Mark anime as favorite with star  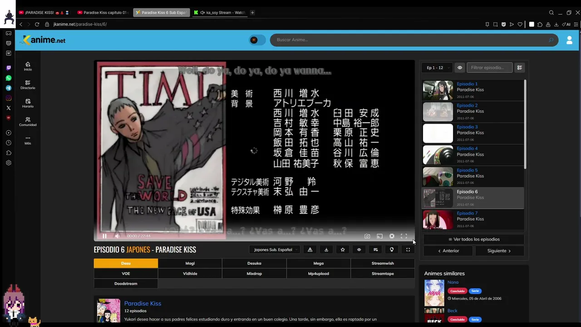[343, 249]
